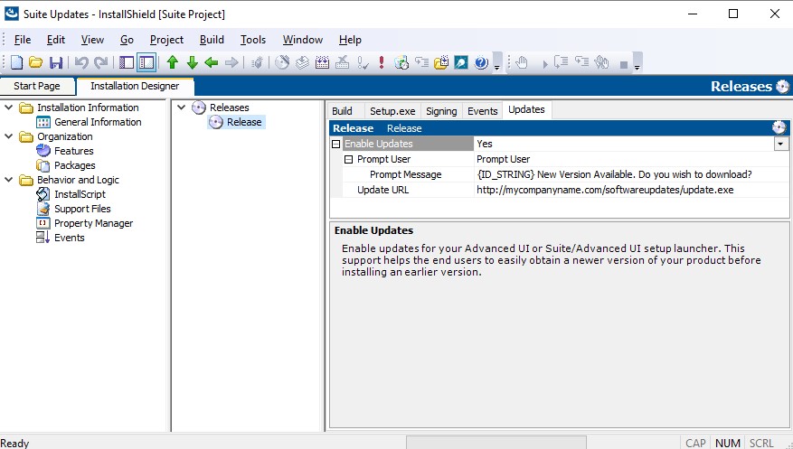The height and width of the screenshot is (449, 793).
Task: Open the Signing tab
Action: coord(441,111)
